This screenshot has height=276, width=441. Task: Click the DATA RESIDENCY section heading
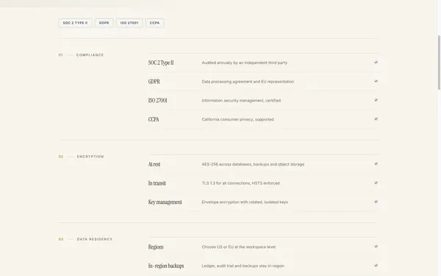(x=95, y=239)
